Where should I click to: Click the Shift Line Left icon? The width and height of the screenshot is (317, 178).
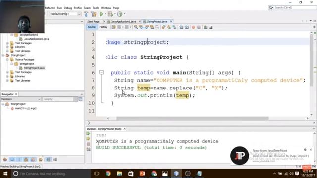[x=181, y=27]
